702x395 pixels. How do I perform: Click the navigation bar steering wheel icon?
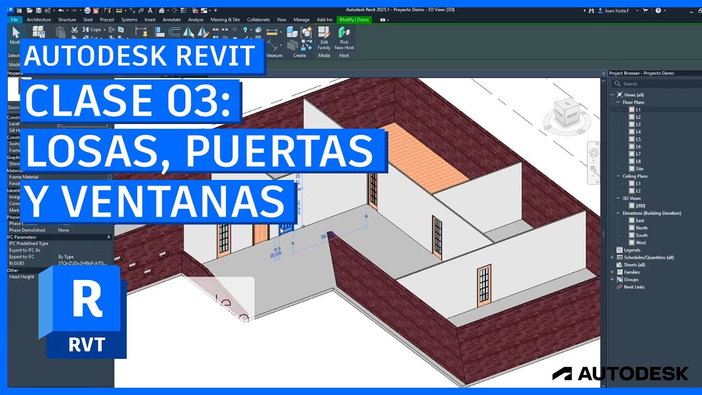pos(593,152)
